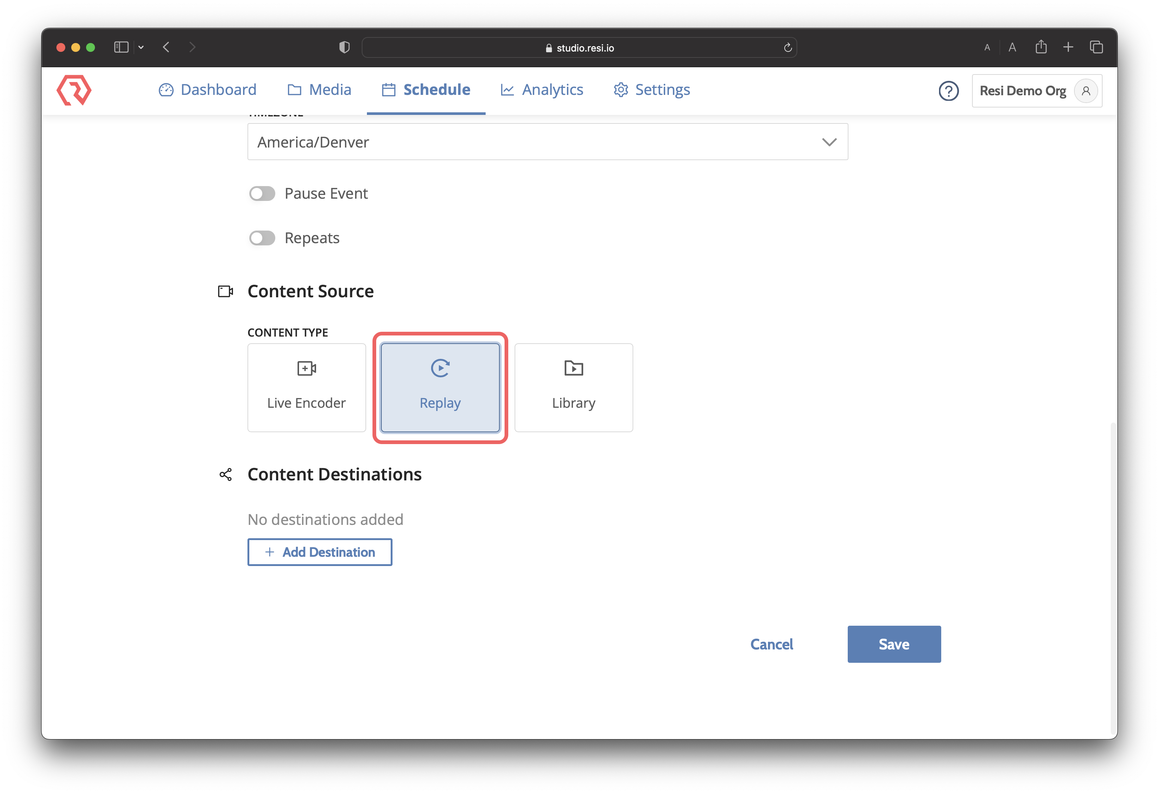Image resolution: width=1159 pixels, height=794 pixels.
Task: Save the event
Action: (894, 644)
